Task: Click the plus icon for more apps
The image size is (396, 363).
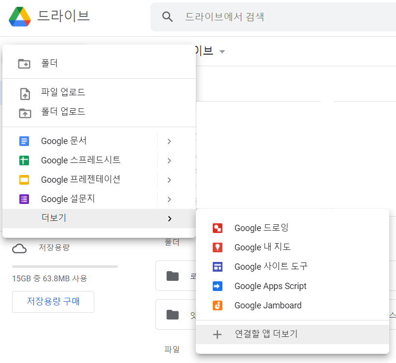Action: (217, 334)
